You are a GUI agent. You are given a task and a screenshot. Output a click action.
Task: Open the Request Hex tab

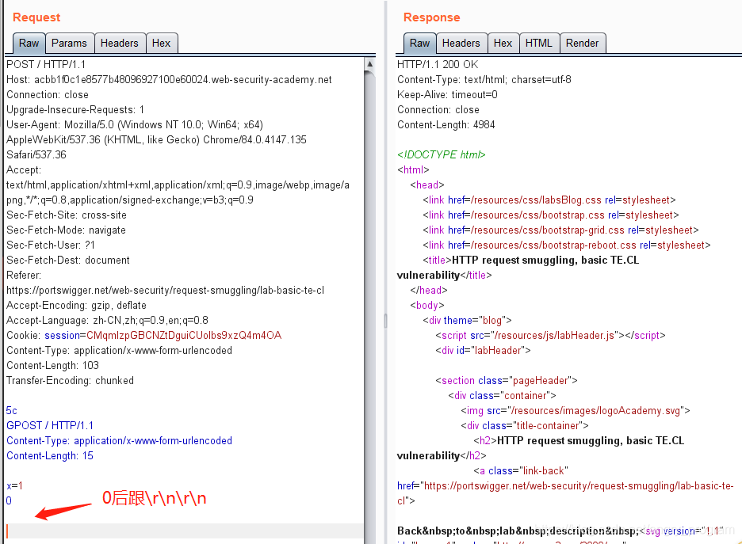[162, 43]
